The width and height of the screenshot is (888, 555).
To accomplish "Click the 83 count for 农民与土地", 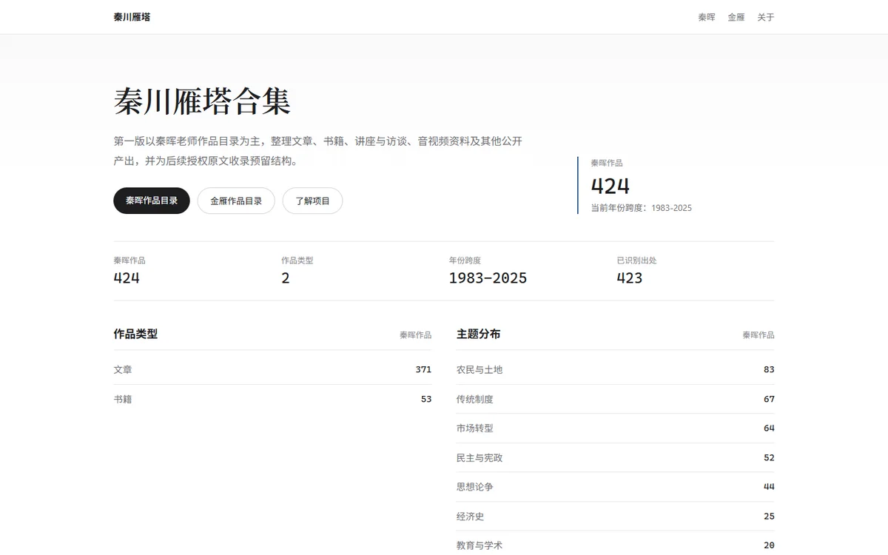I will [x=769, y=369].
